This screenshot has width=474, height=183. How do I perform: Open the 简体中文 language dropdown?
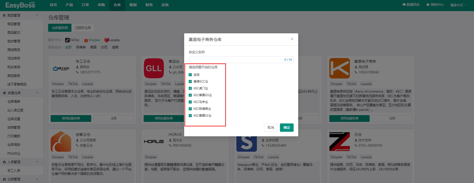458,5
